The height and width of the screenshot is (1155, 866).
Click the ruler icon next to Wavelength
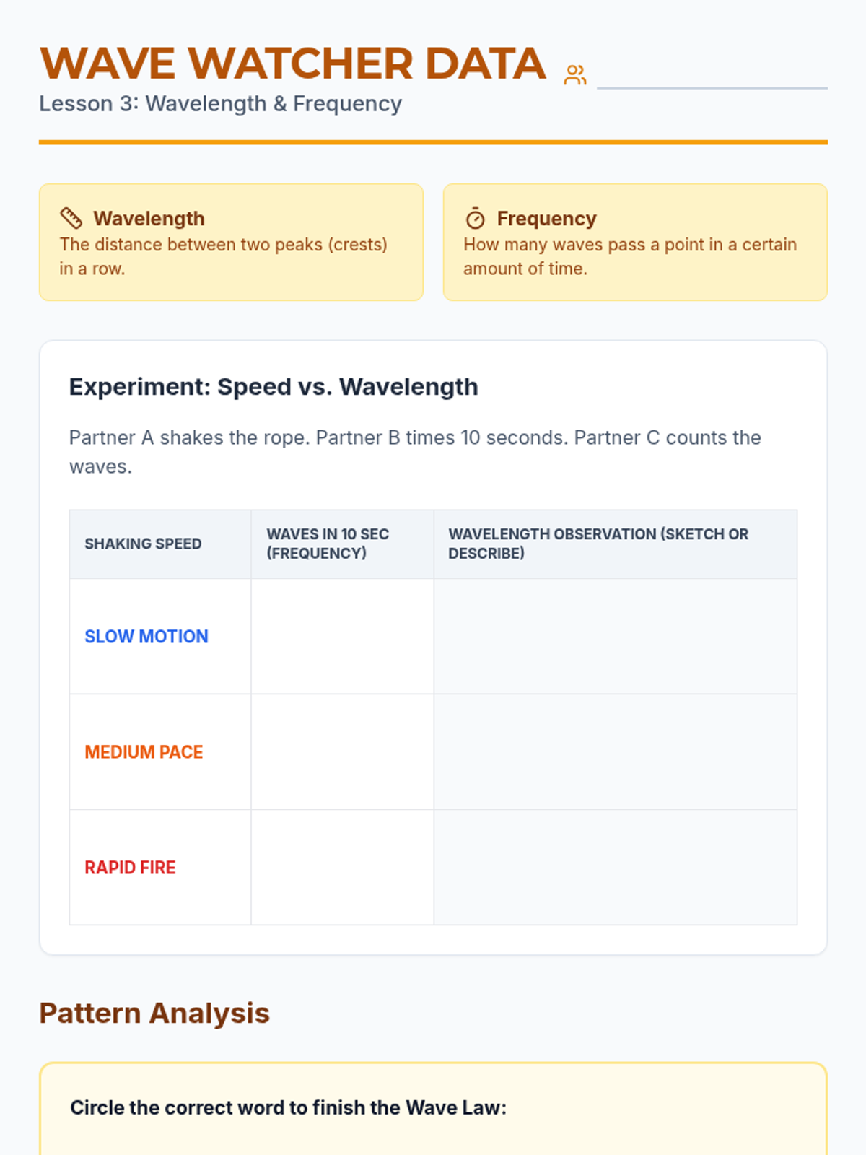71,218
